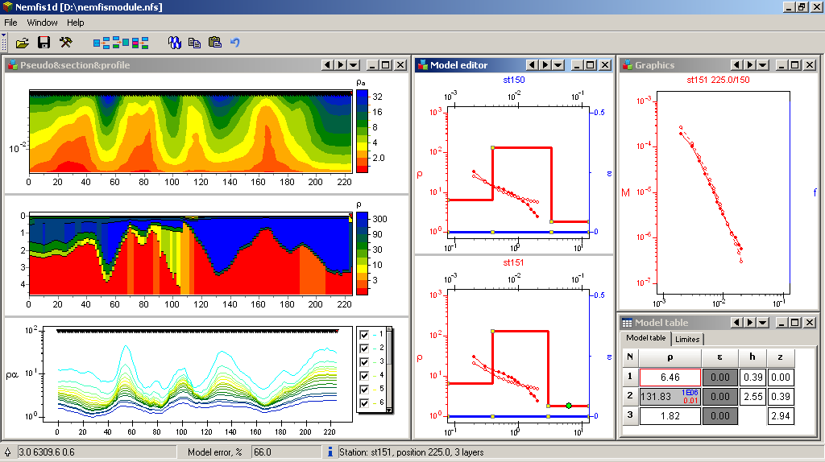Screen dimensions: 825x462
Task: Open settings with the hammer-and-pick icon
Action: click(x=66, y=42)
